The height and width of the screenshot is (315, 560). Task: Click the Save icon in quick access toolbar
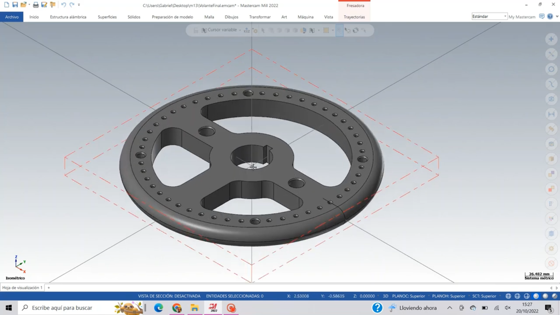(x=15, y=5)
